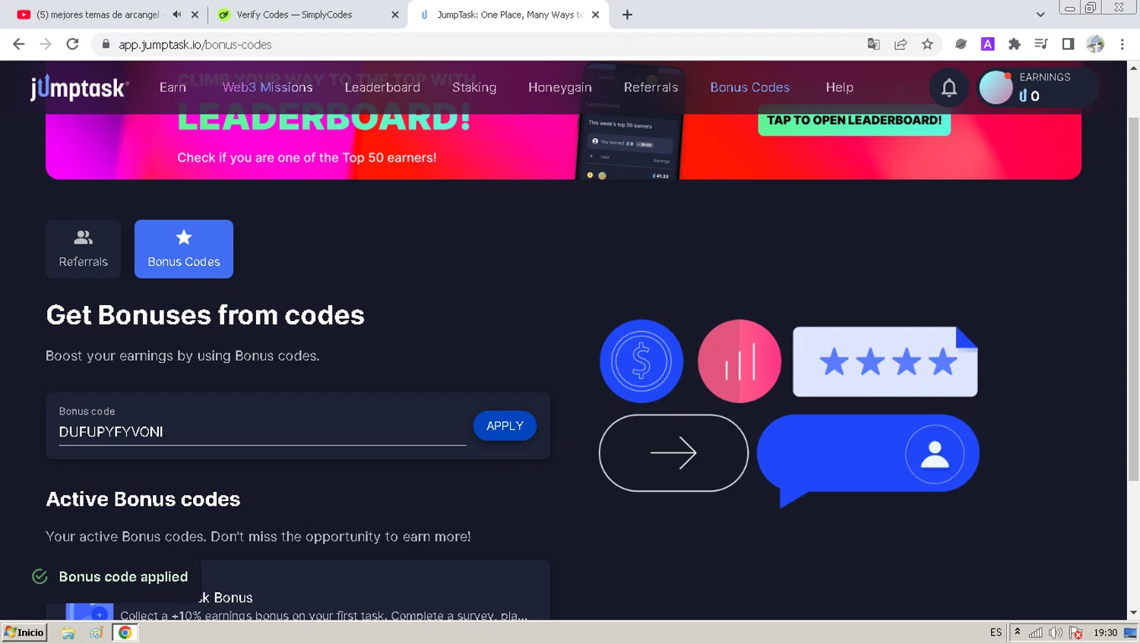Mute the YouTube tab audio
Image resolution: width=1140 pixels, height=643 pixels.
point(177,14)
